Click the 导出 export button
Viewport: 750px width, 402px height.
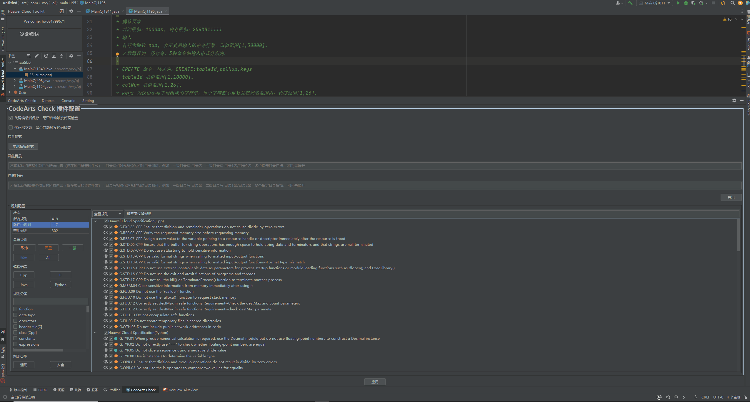click(x=731, y=198)
